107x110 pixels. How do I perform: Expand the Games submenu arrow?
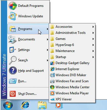[93, 39]
